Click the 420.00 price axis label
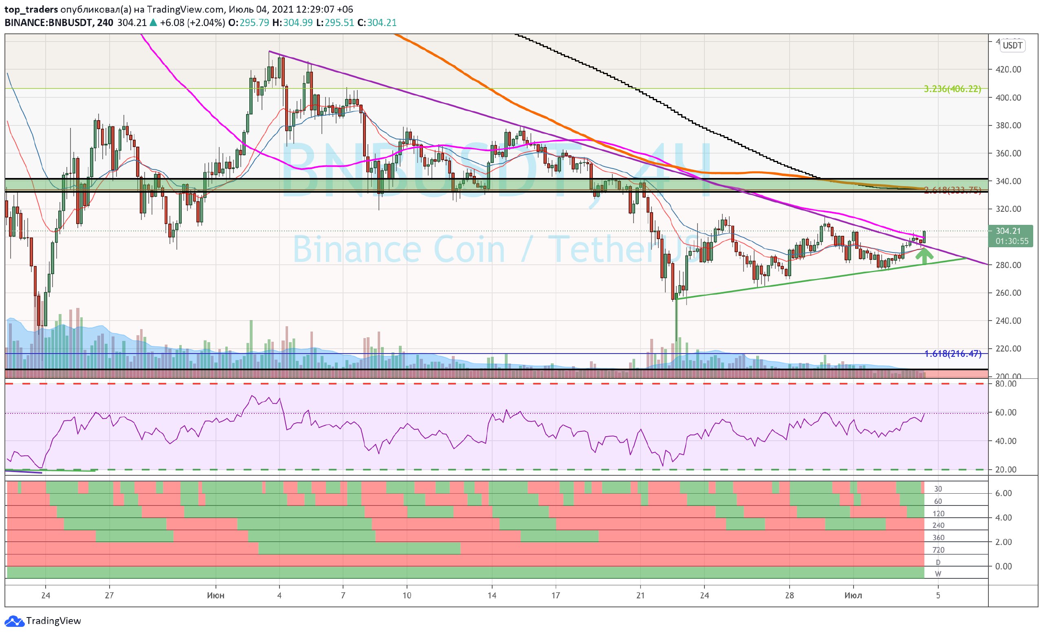1043x635 pixels. [1009, 69]
